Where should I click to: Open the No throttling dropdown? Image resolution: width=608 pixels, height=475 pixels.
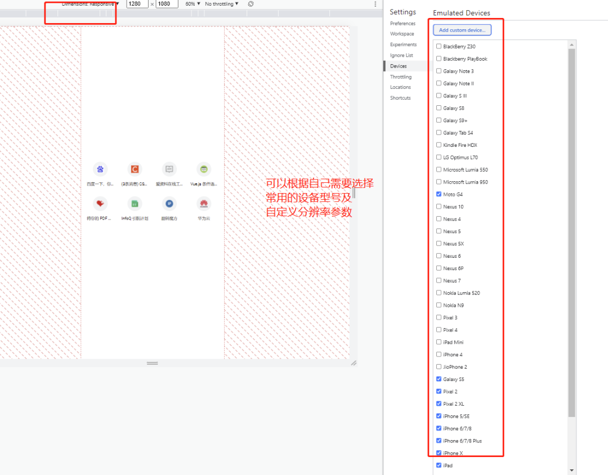221,4
